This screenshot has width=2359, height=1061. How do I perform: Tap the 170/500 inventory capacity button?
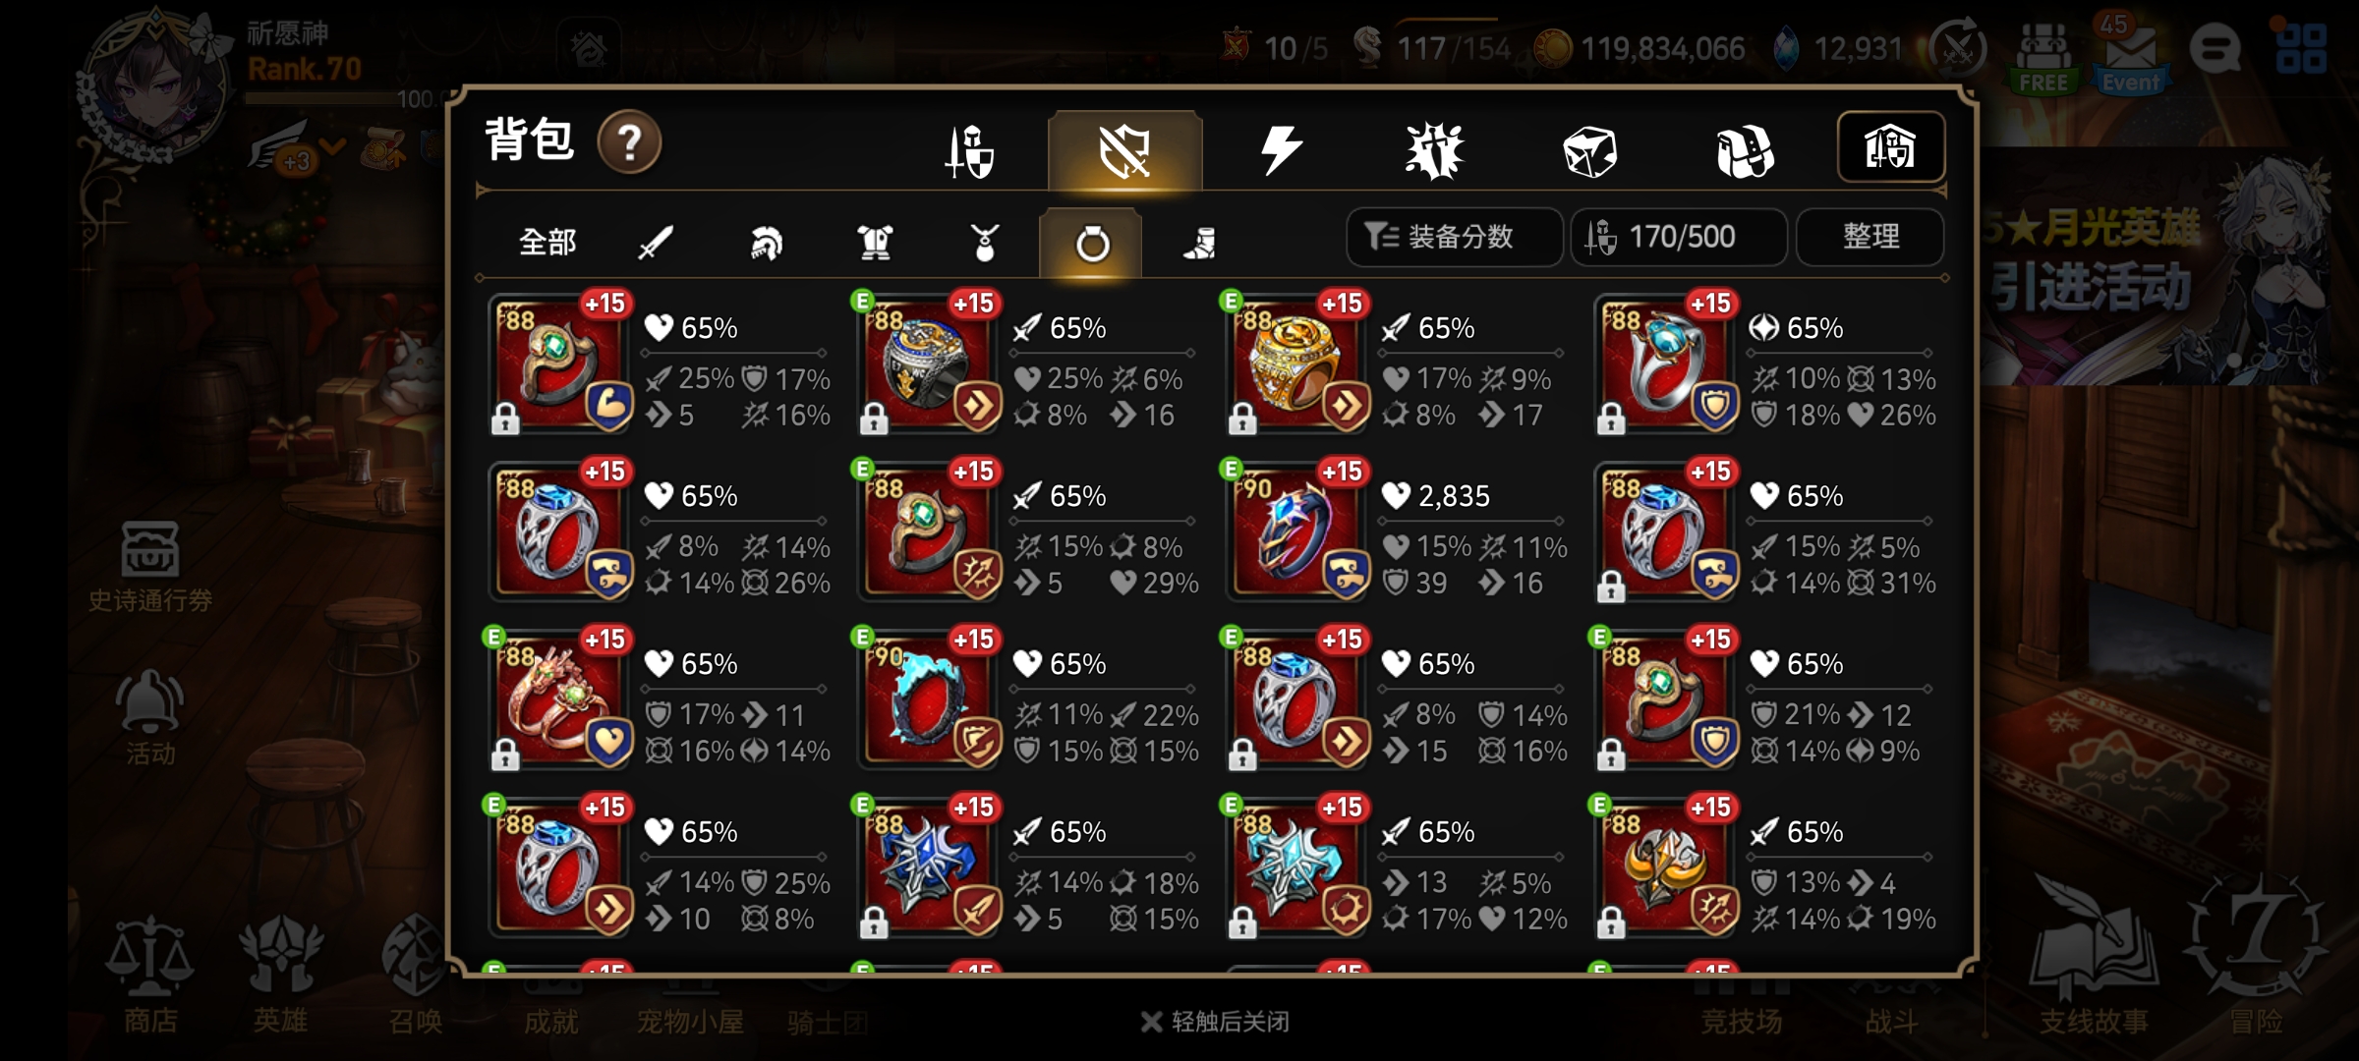coord(1678,237)
